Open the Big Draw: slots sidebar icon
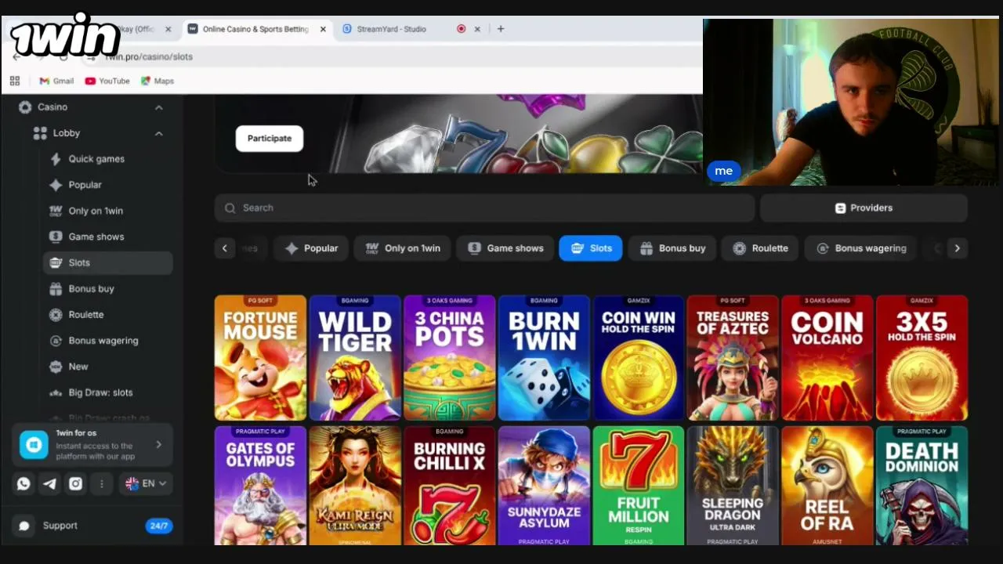 pyautogui.click(x=56, y=392)
